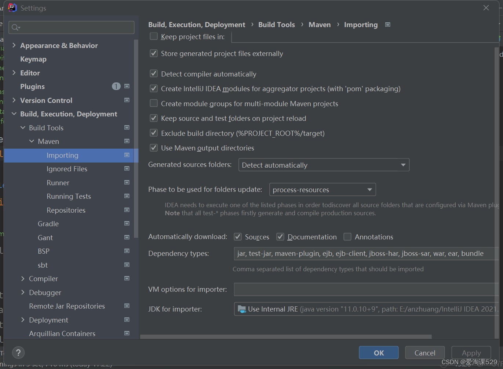
Task: Open the Generated sources folders dropdown
Action: click(x=324, y=165)
